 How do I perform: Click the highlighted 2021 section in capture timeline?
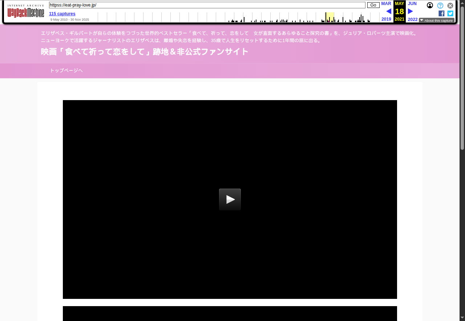[329, 17]
